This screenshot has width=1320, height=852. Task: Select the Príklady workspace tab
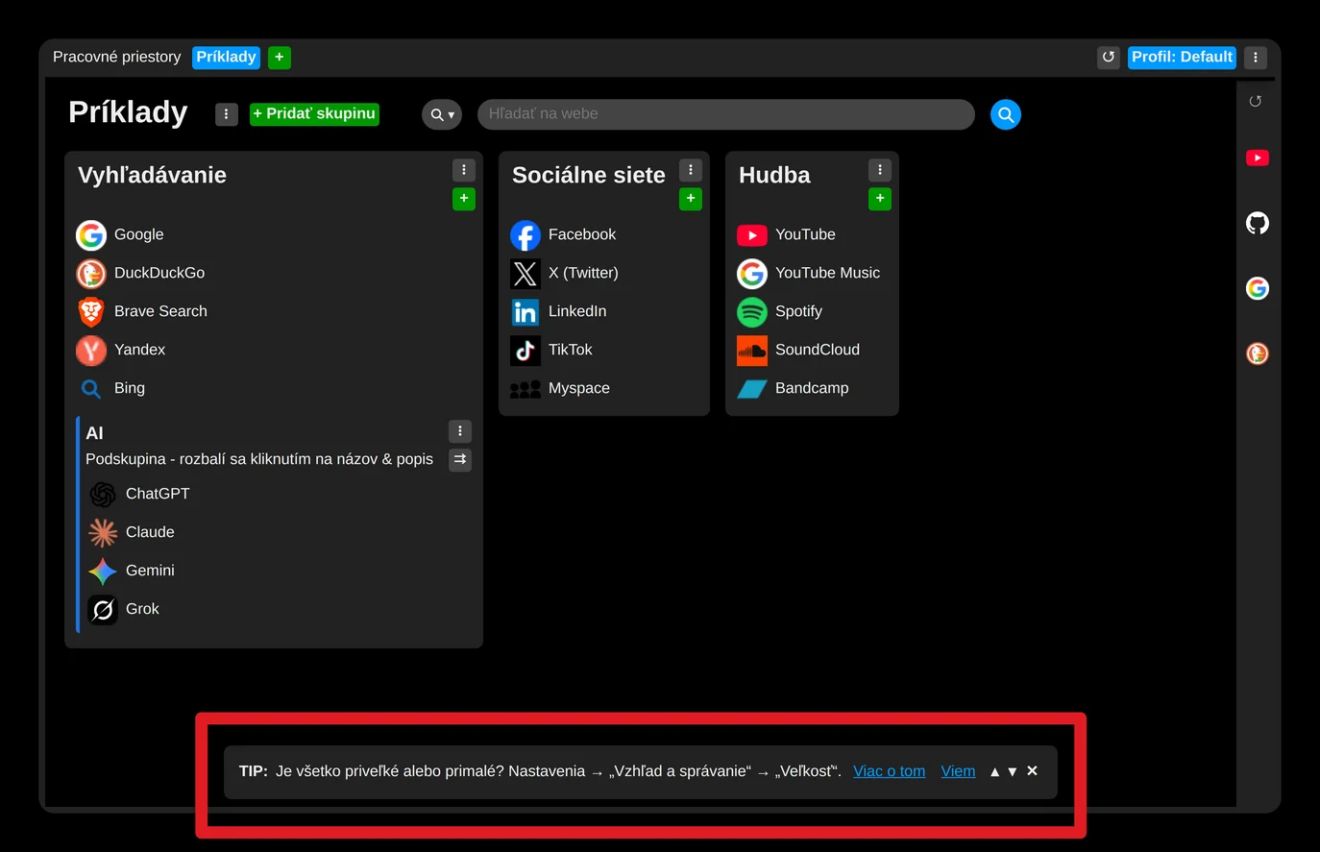click(227, 58)
